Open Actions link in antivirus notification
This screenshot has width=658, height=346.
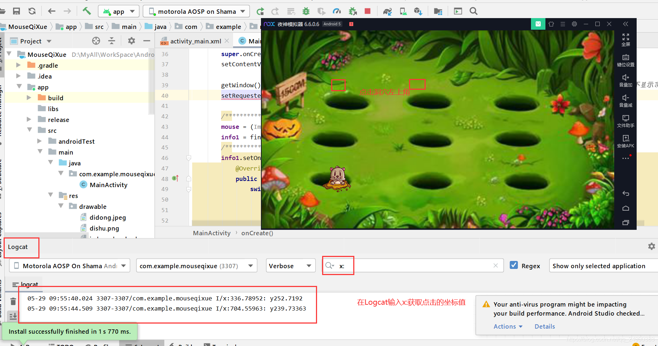(508, 326)
